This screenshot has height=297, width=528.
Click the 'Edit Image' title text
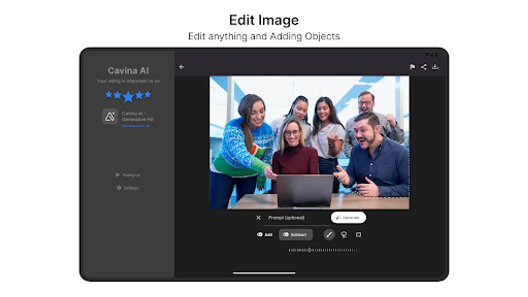[264, 20]
